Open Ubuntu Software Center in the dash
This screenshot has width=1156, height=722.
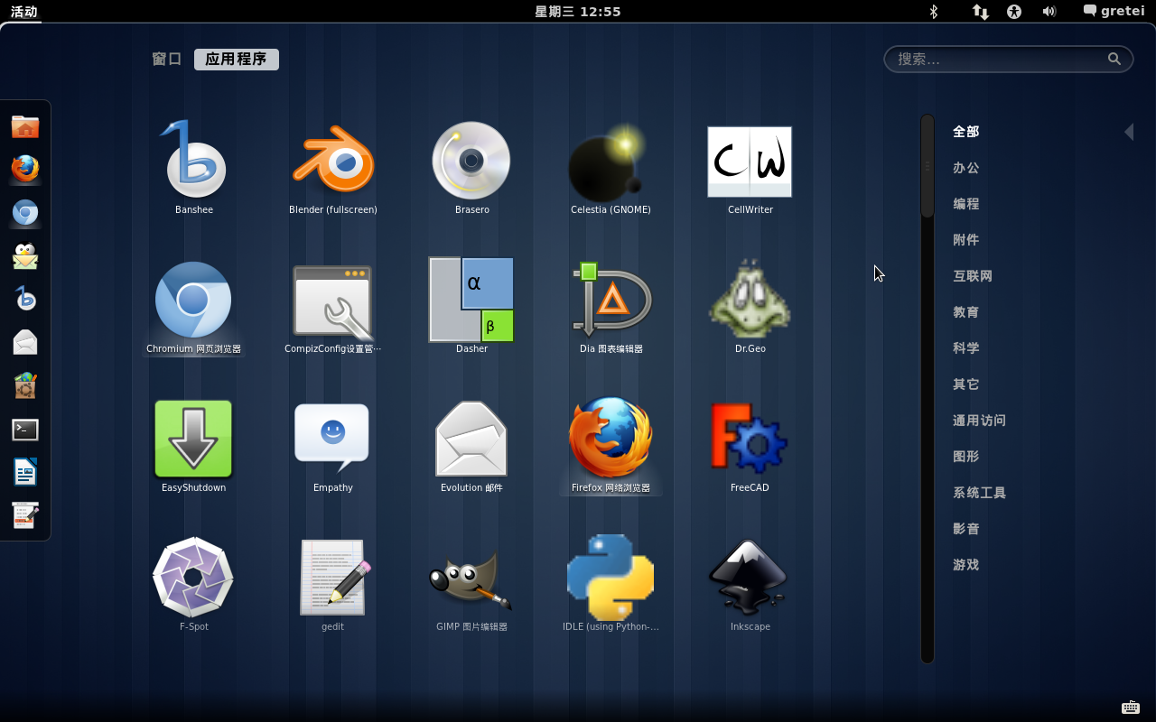tap(25, 385)
